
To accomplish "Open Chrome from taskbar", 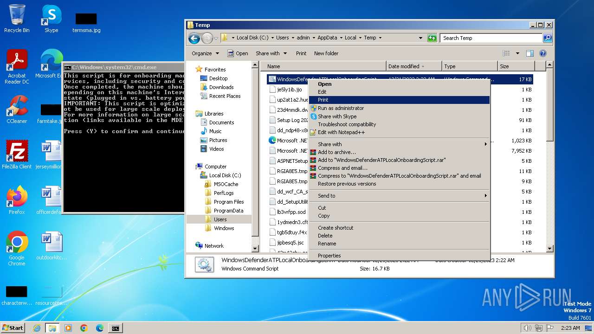I will pos(84,328).
